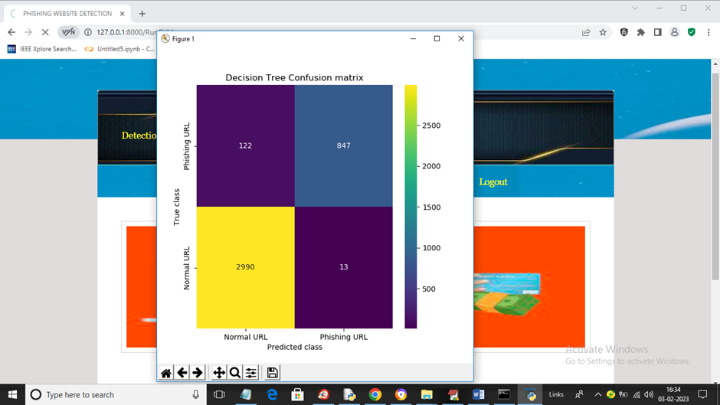Go forward to next plot view

(198, 372)
